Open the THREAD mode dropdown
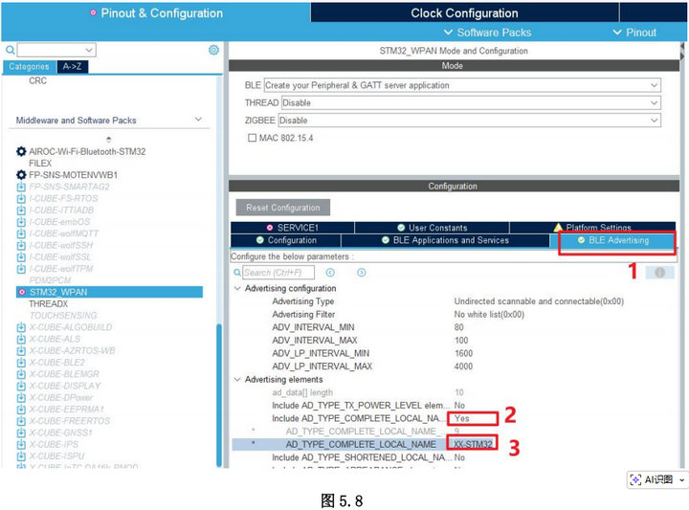This screenshot has width=689, height=510. click(x=654, y=102)
